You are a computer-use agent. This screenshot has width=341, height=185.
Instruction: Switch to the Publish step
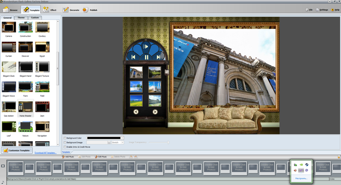coord(90,10)
